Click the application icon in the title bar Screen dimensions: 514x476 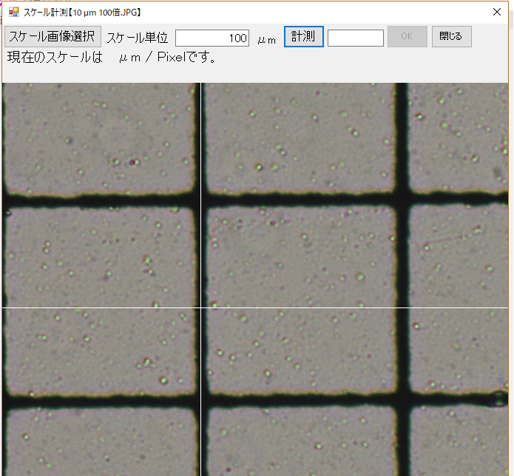[x=13, y=12]
